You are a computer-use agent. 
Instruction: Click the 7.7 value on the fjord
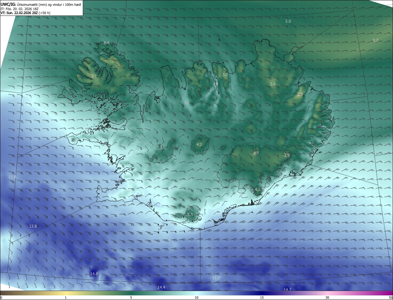click(216, 84)
